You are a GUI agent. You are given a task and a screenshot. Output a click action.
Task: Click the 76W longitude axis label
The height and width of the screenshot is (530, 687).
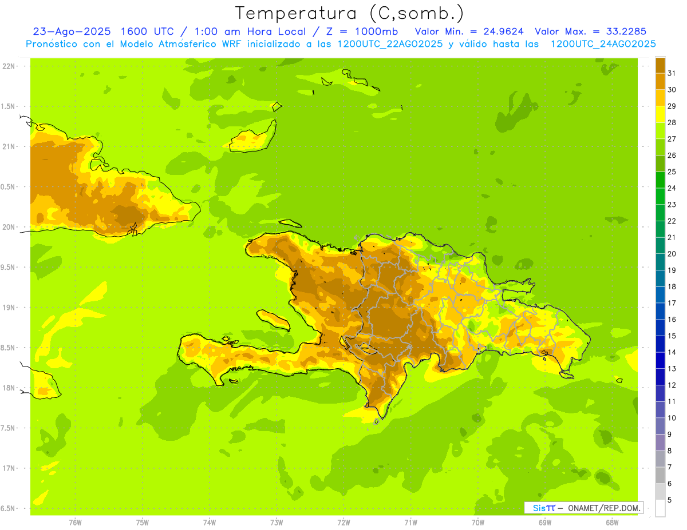click(x=75, y=523)
